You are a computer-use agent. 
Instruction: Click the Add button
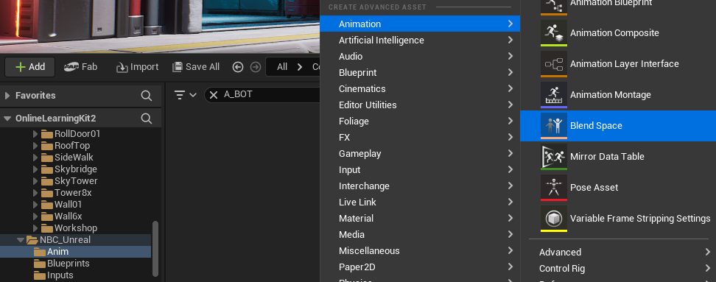[x=30, y=67]
